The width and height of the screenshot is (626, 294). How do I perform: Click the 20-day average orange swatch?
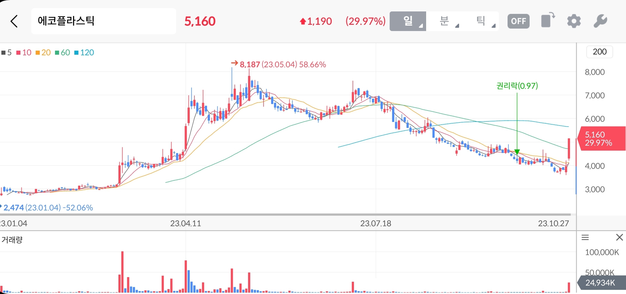[x=38, y=53]
